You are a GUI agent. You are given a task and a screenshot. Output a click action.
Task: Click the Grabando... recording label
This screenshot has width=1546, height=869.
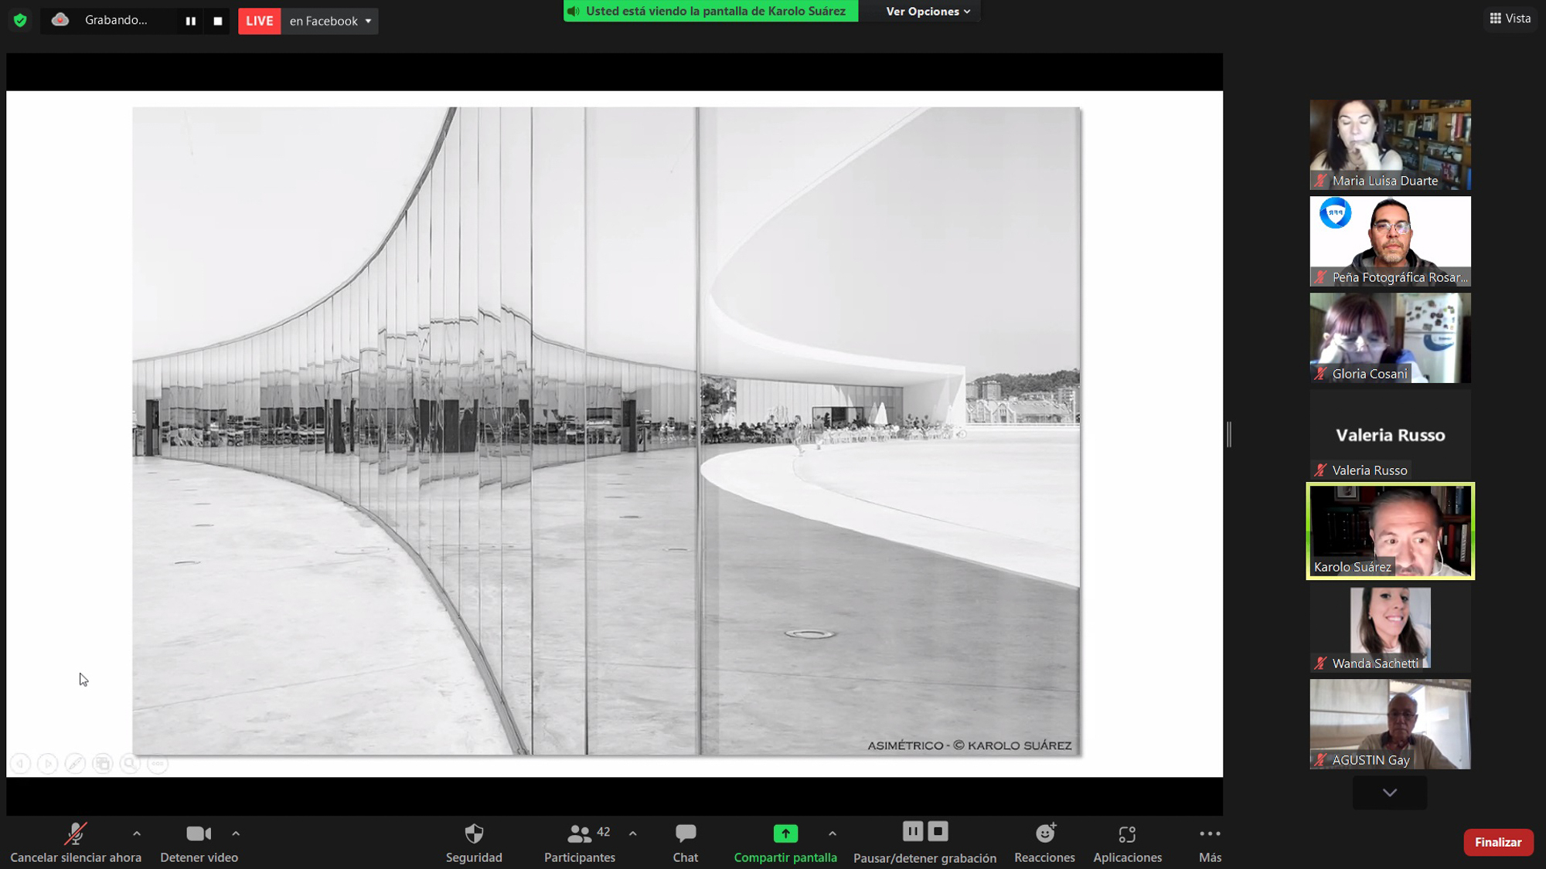116,20
